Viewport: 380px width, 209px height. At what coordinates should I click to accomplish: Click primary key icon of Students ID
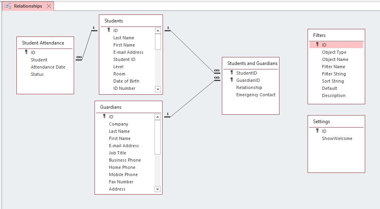[x=109, y=30]
